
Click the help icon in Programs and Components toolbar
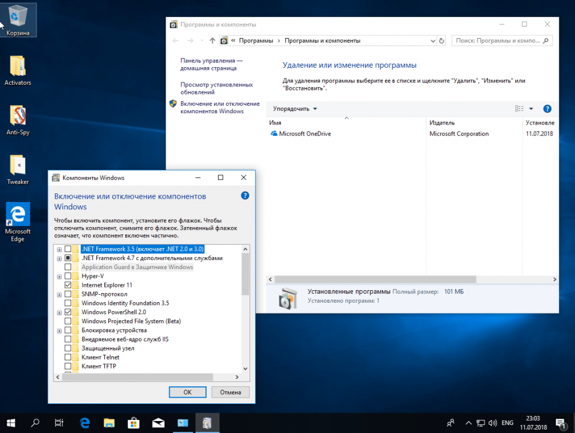(547, 109)
